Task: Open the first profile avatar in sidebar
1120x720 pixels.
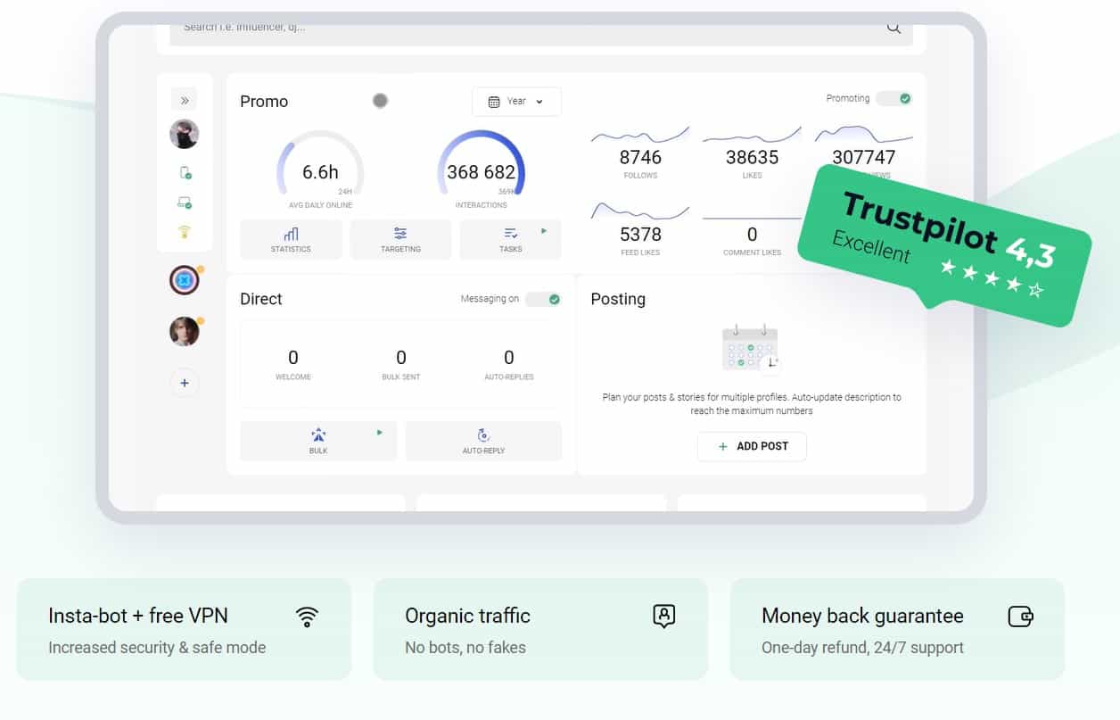Action: pos(185,134)
